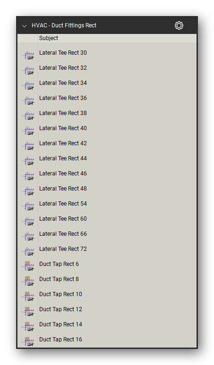Select the Duct Tap Rect 6 tool icon
This screenshot has width=214, height=365.
(x=28, y=266)
